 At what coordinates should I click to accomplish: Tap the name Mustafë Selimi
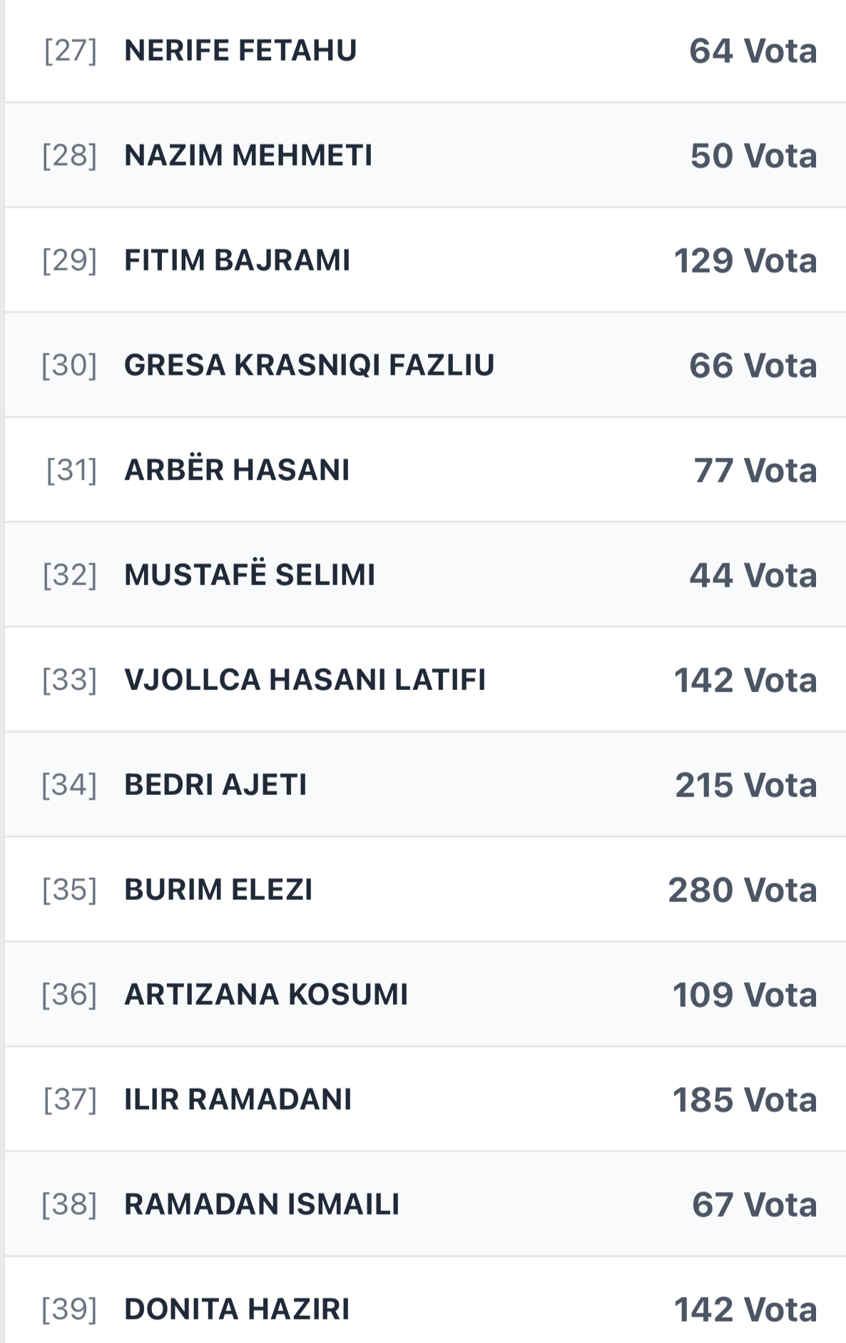[249, 575]
